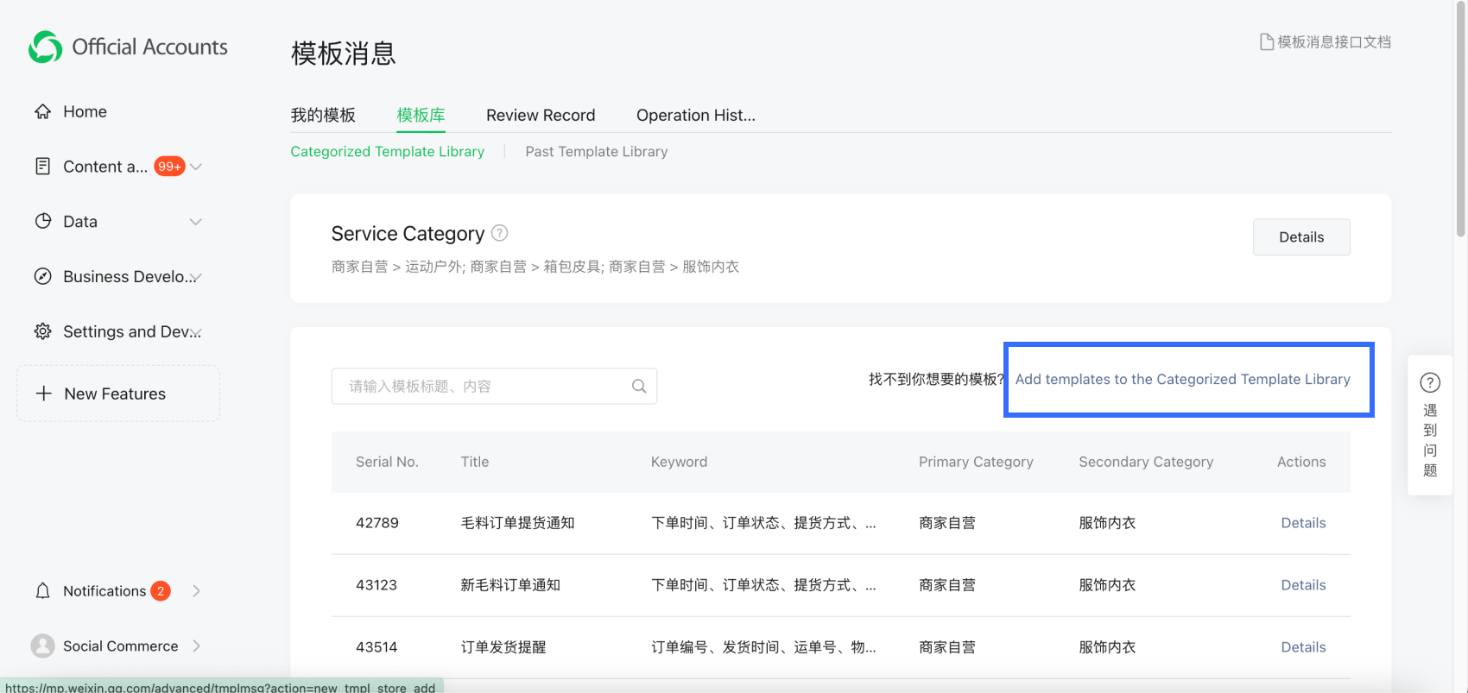Click the Business Development compass icon
The height and width of the screenshot is (693, 1468).
tap(42, 276)
